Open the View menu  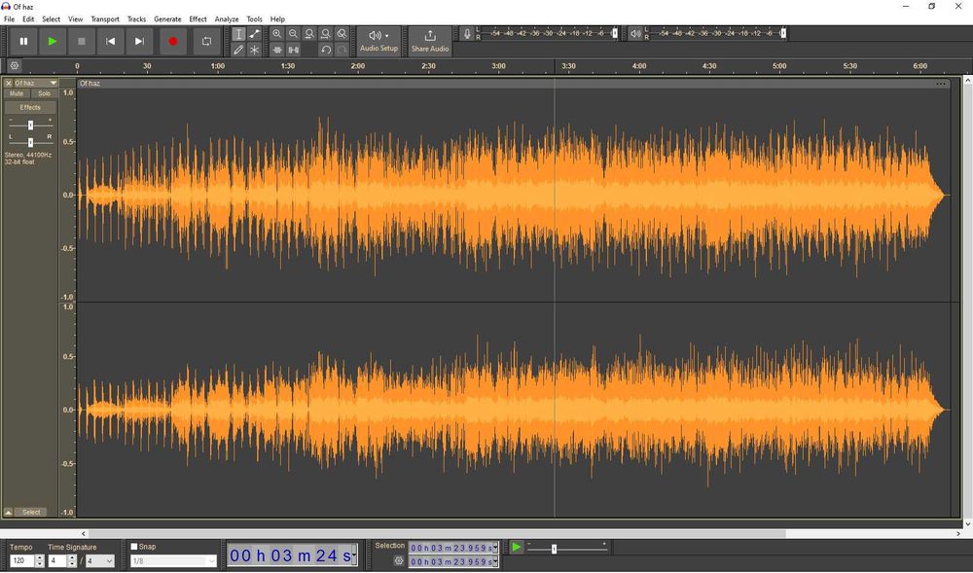(x=75, y=19)
